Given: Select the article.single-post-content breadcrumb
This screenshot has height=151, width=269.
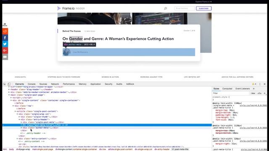Looking at the screenshot, I should point(120,149).
